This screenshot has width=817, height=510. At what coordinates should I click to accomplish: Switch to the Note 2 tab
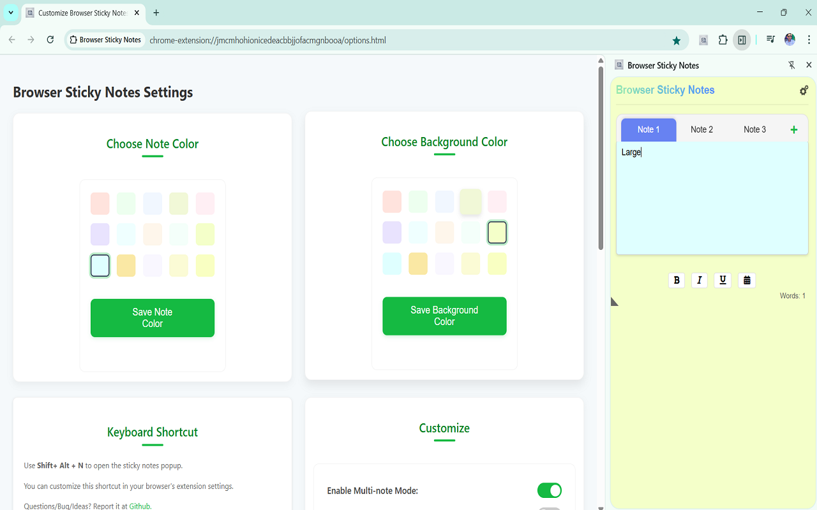click(701, 129)
